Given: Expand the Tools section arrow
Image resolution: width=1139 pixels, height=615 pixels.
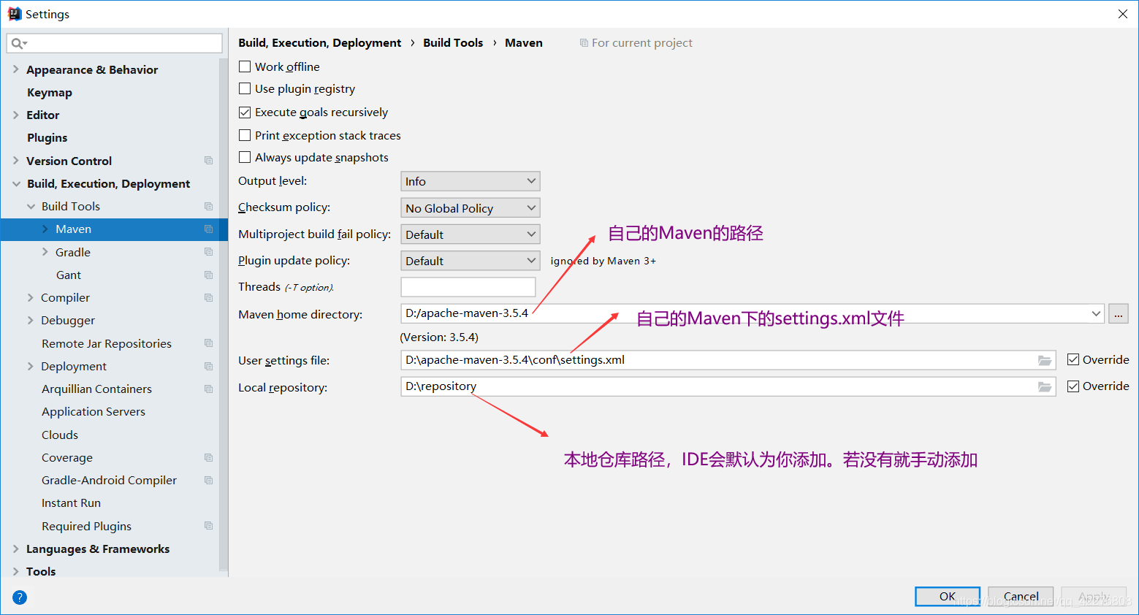Looking at the screenshot, I should pyautogui.click(x=16, y=572).
